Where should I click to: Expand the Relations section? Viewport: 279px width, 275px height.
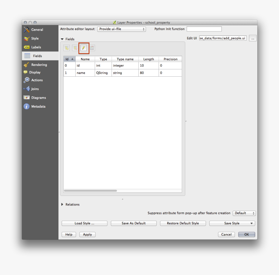coord(62,204)
